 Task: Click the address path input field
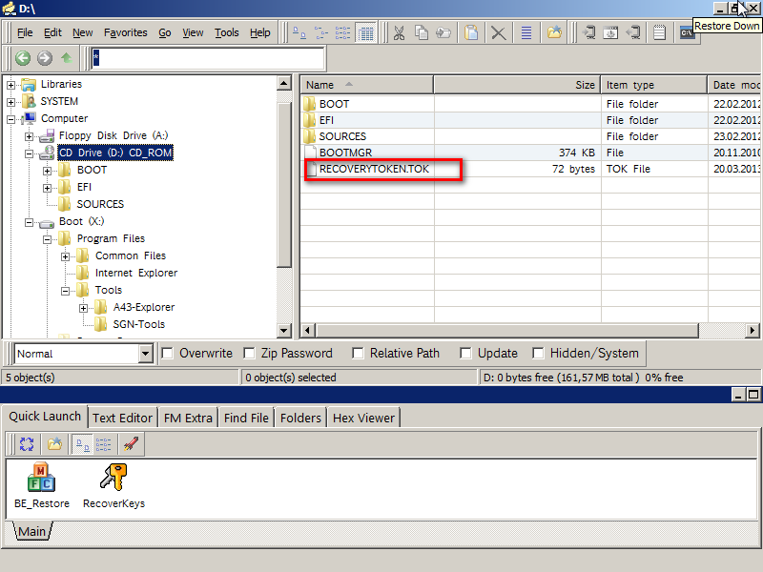(x=207, y=58)
